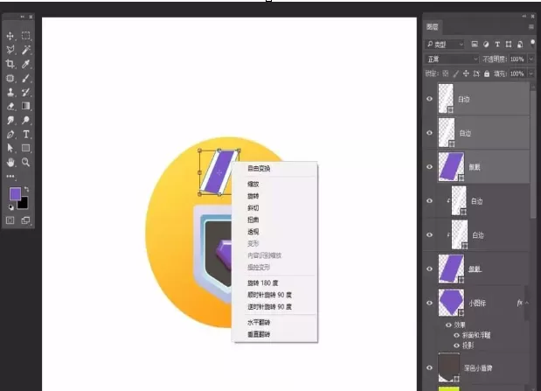Filter layers by shape layer icon
Image resolution: width=541 pixels, height=391 pixels.
coord(509,45)
